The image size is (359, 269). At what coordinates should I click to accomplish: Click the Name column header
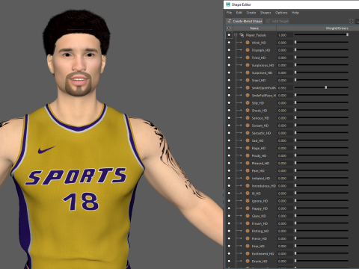(x=254, y=28)
